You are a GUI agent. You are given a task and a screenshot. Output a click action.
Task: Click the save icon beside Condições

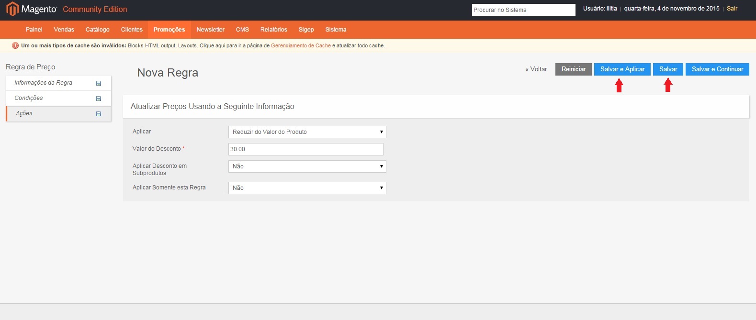pyautogui.click(x=99, y=99)
